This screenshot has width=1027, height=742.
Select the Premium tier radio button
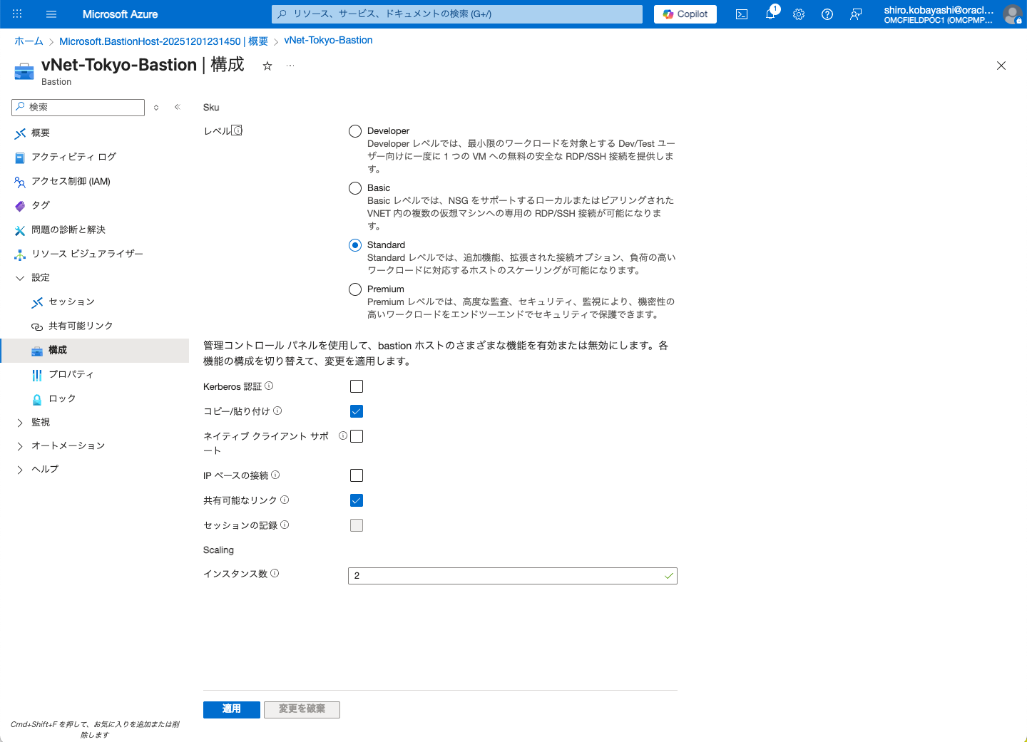pos(354,289)
